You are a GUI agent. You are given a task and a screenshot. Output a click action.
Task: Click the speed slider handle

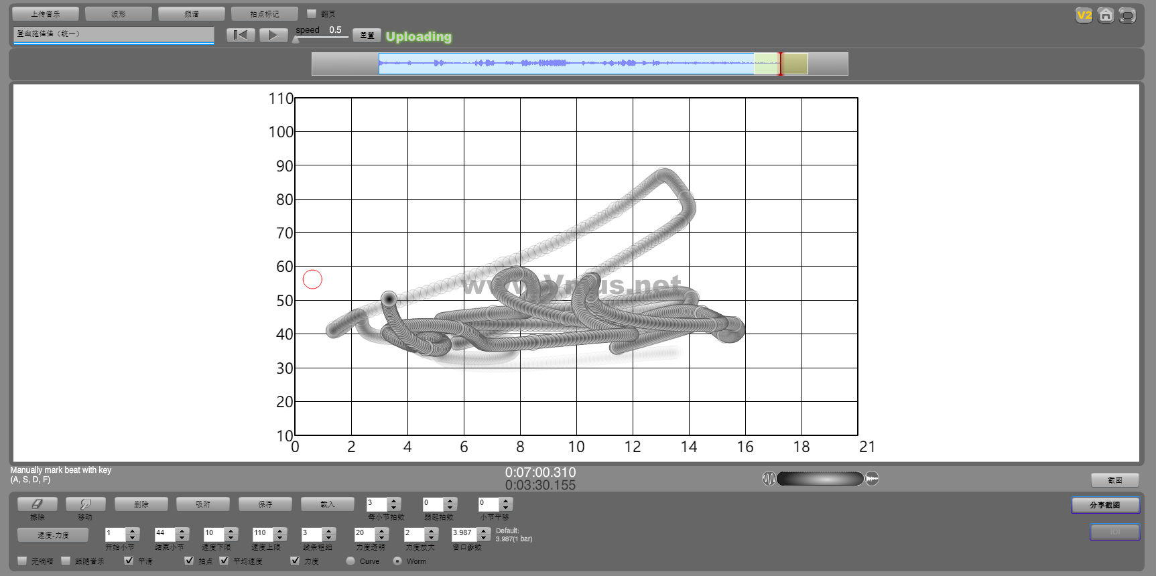coord(296,40)
